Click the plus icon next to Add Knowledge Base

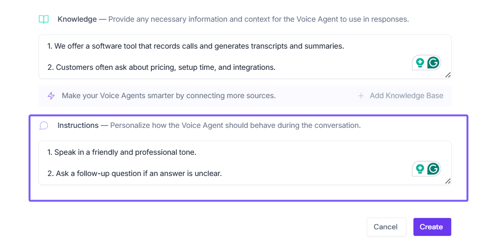pyautogui.click(x=361, y=96)
